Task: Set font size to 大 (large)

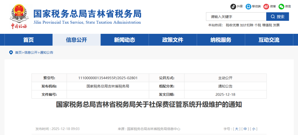Action: [237, 129]
